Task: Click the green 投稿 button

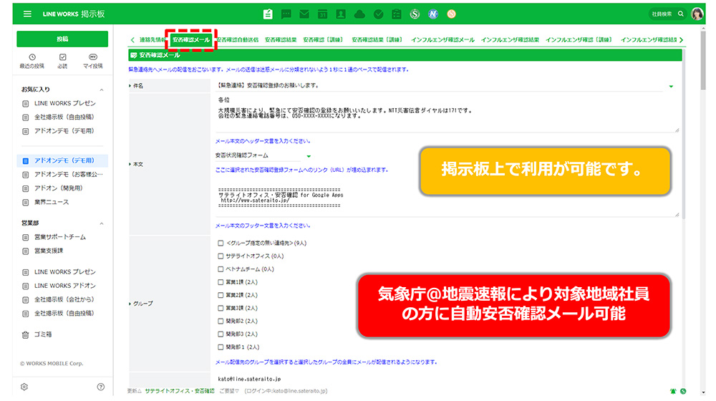Action: tap(62, 39)
